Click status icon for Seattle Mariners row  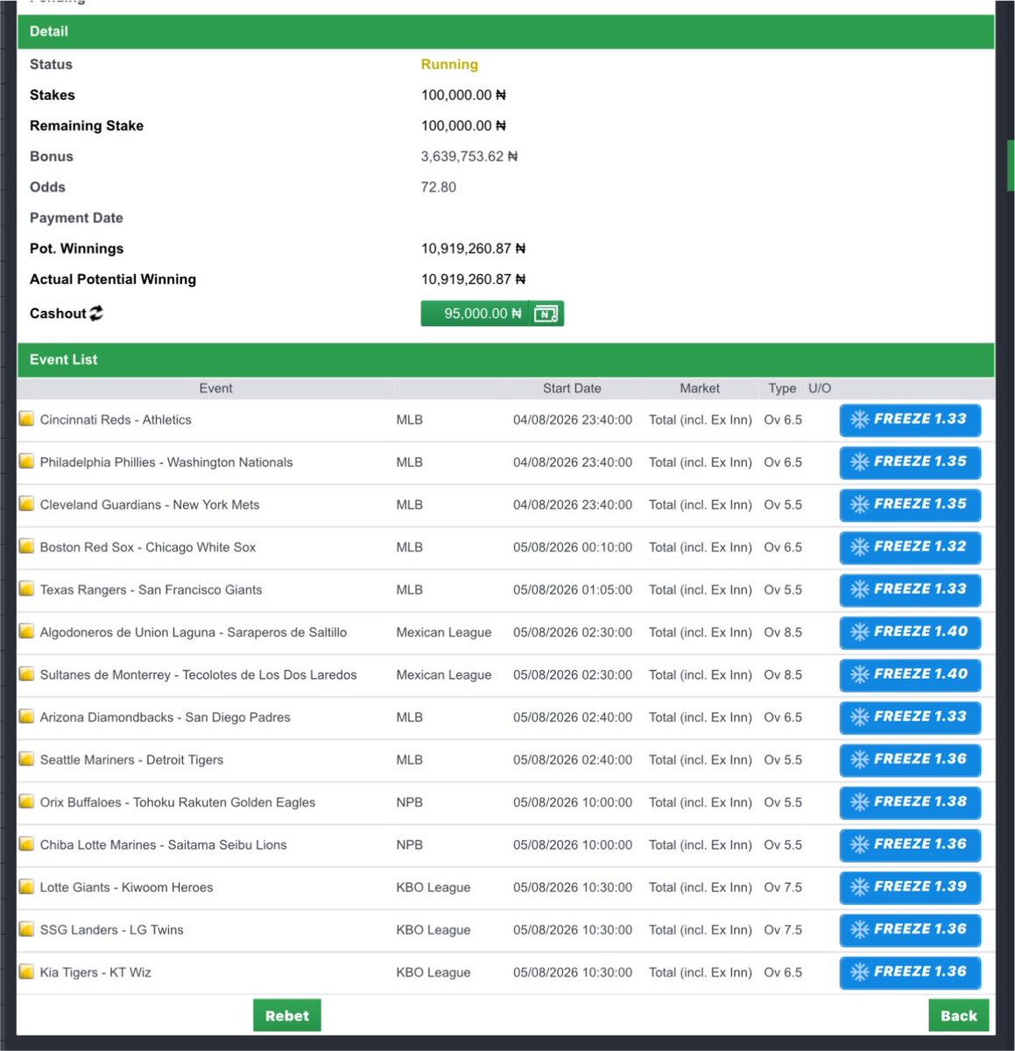pyautogui.click(x=27, y=759)
